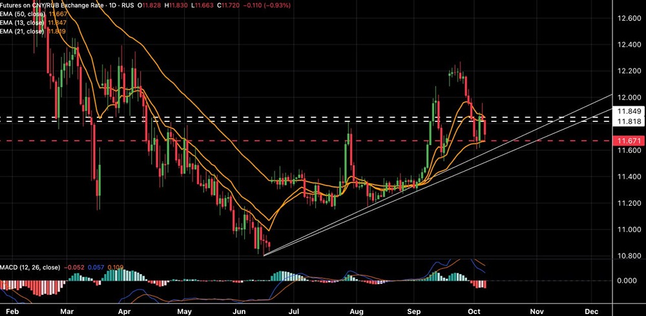Click the MACD signal value 0.109

pyautogui.click(x=116, y=268)
